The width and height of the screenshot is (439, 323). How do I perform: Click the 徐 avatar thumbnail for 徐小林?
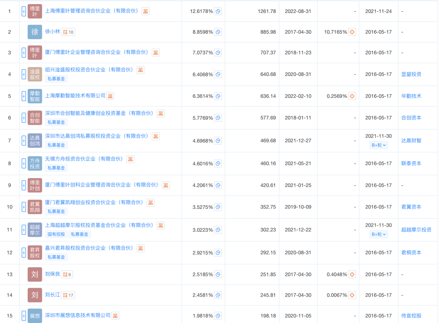[x=35, y=32]
